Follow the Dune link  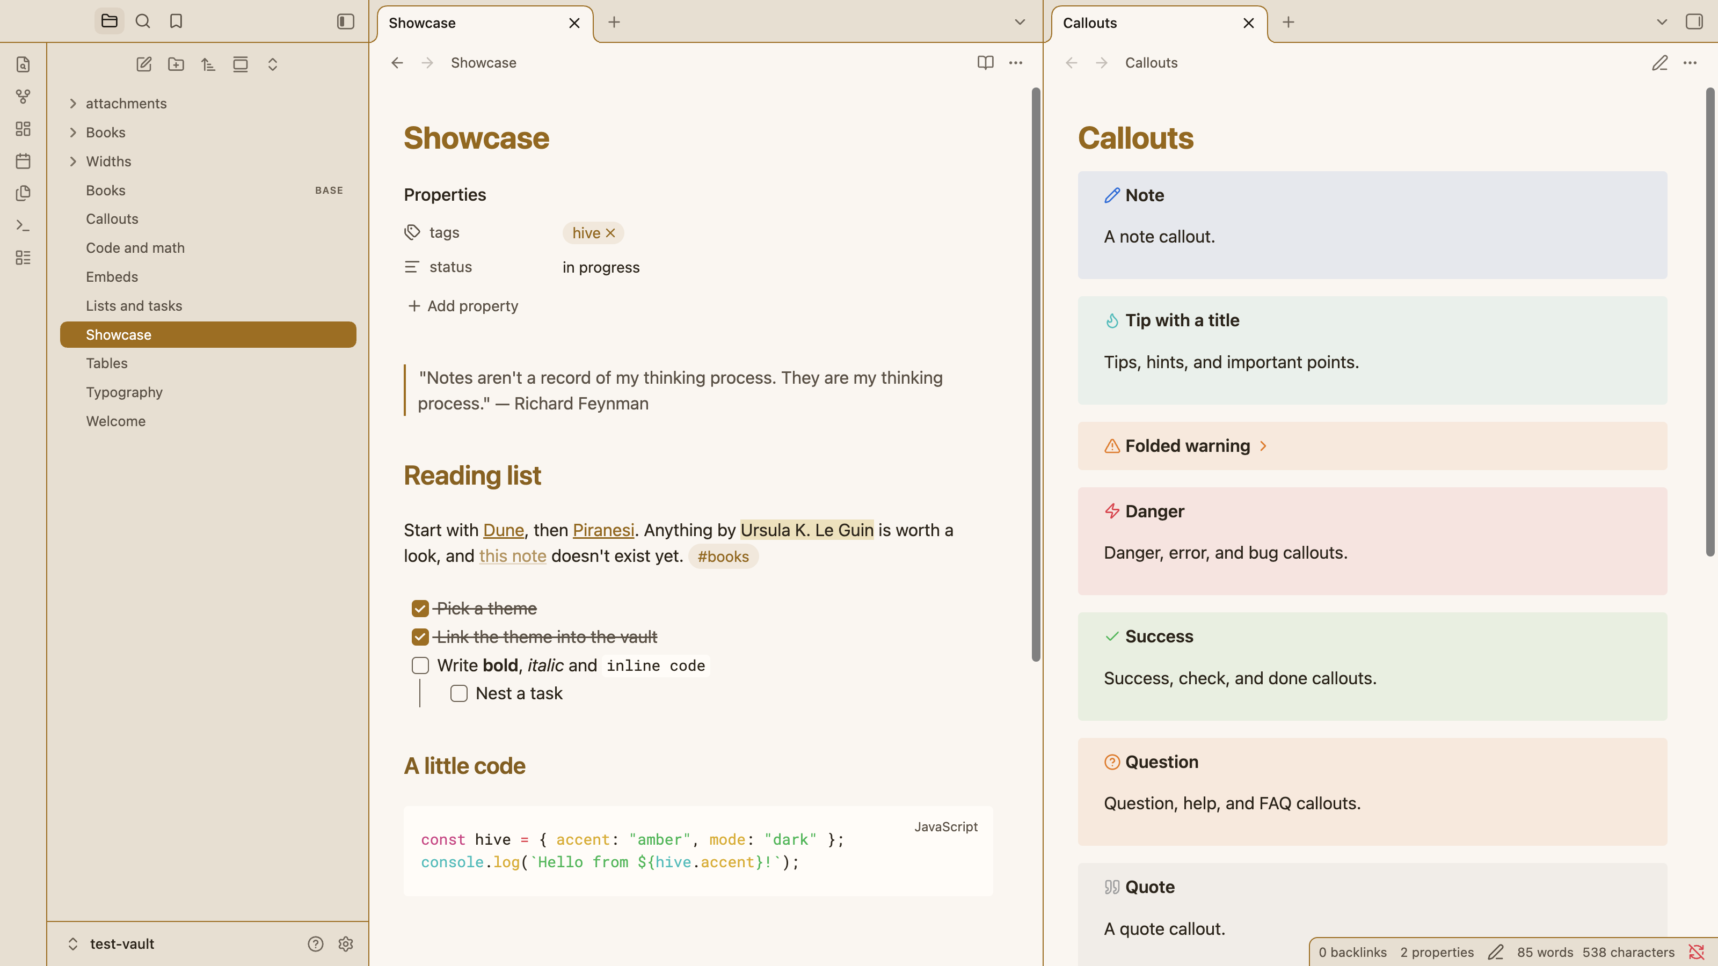point(504,530)
